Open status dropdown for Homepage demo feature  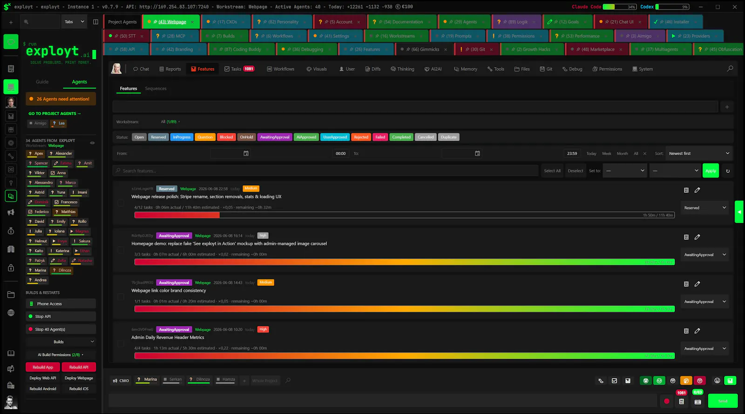(x=705, y=255)
